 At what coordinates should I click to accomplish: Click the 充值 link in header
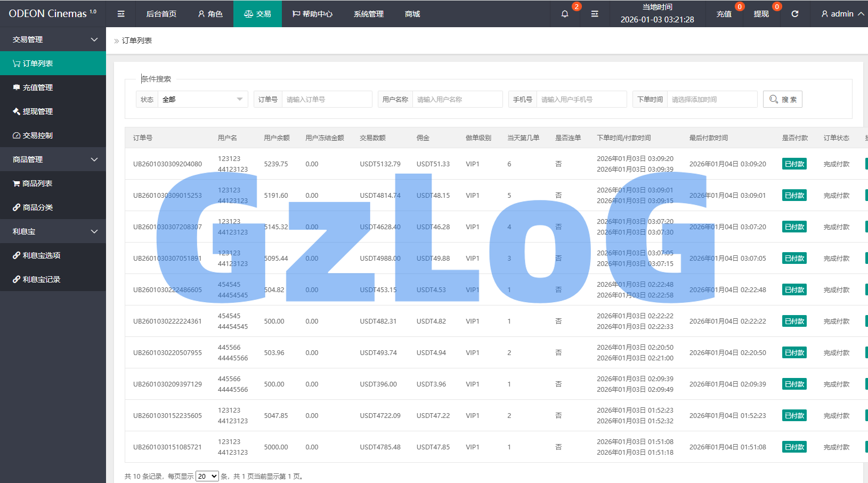[724, 14]
